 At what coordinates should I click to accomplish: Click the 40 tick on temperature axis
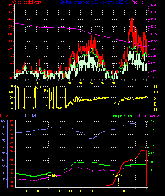[152, 121]
